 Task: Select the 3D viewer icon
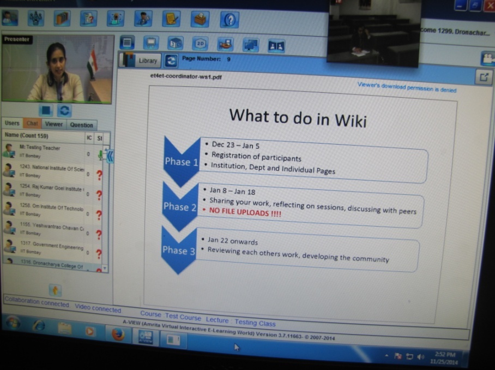click(x=175, y=43)
